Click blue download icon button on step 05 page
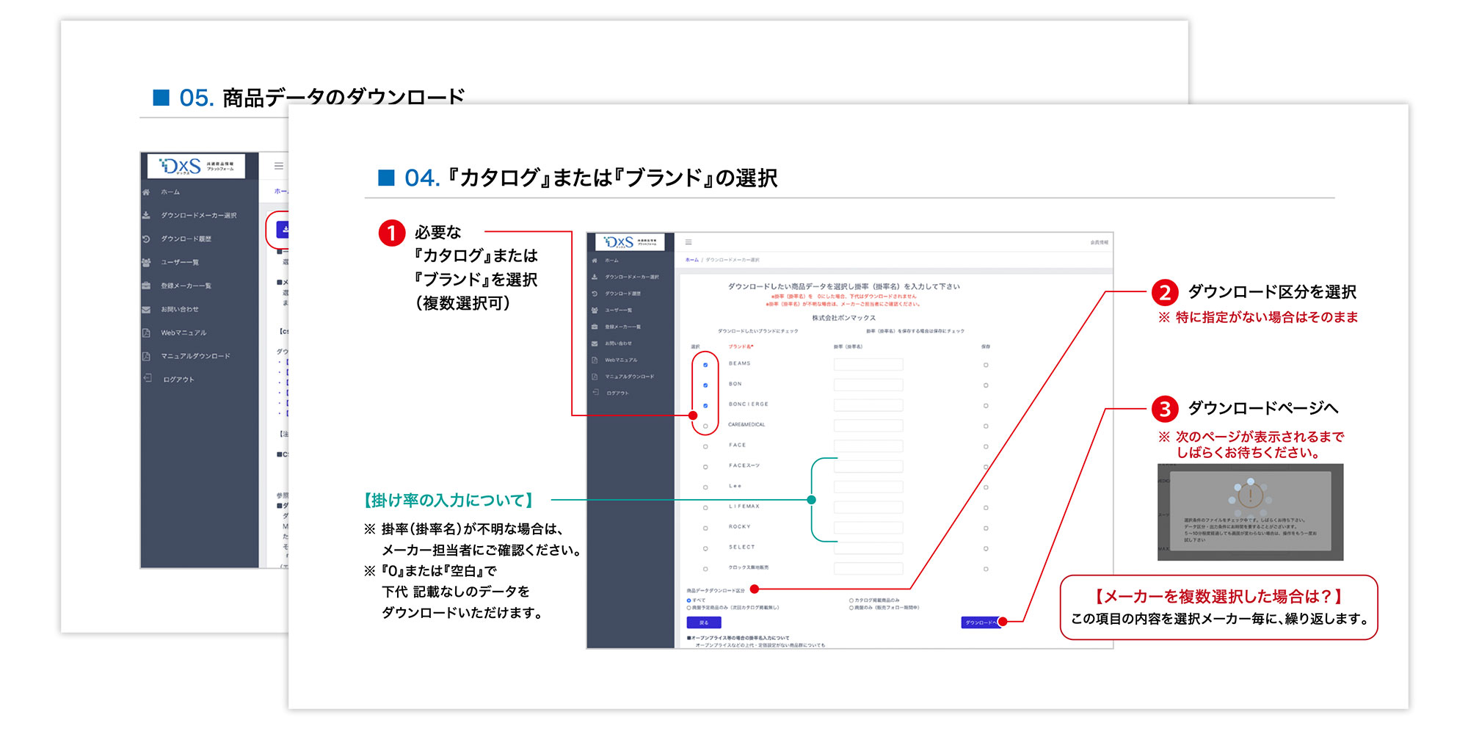This screenshot has width=1468, height=734. point(283,230)
